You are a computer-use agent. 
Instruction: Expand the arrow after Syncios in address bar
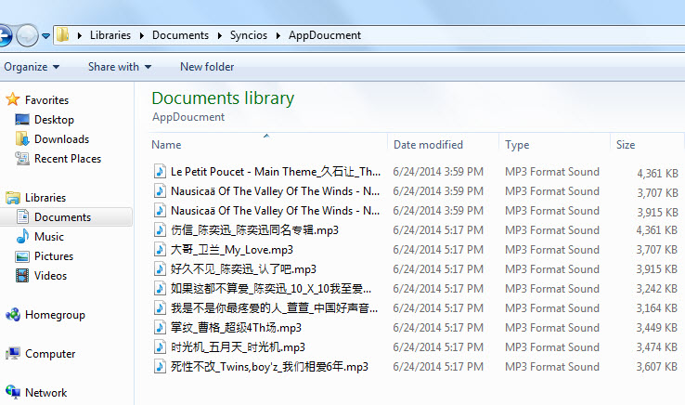(278, 35)
